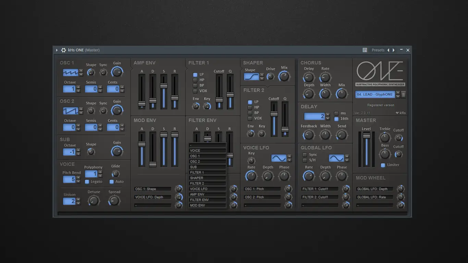Choose VOICE from the open target list

tap(208, 151)
